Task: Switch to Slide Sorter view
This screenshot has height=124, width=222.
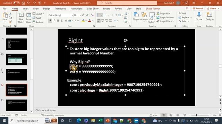Action: [171, 115]
